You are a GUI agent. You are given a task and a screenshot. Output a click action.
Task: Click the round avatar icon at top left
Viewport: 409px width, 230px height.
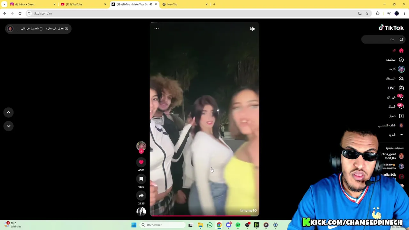10,29
